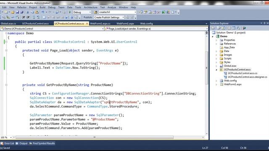Viewport: 269px width, 151px height.
Task: Collapse the namespace Demo code block
Action: tap(6, 33)
